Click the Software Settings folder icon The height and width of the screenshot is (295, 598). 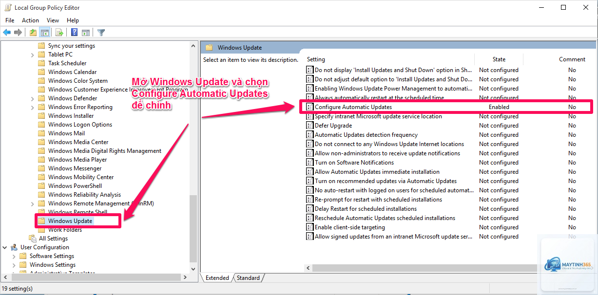coord(23,256)
